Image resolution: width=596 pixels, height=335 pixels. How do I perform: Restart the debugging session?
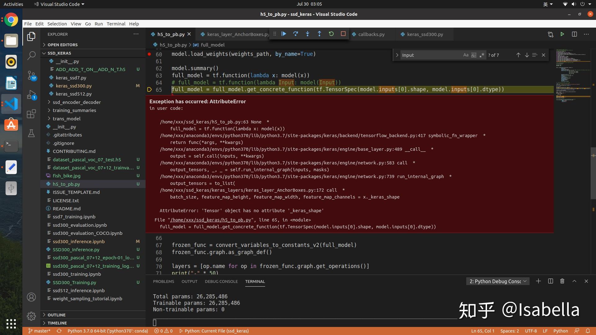click(x=331, y=34)
